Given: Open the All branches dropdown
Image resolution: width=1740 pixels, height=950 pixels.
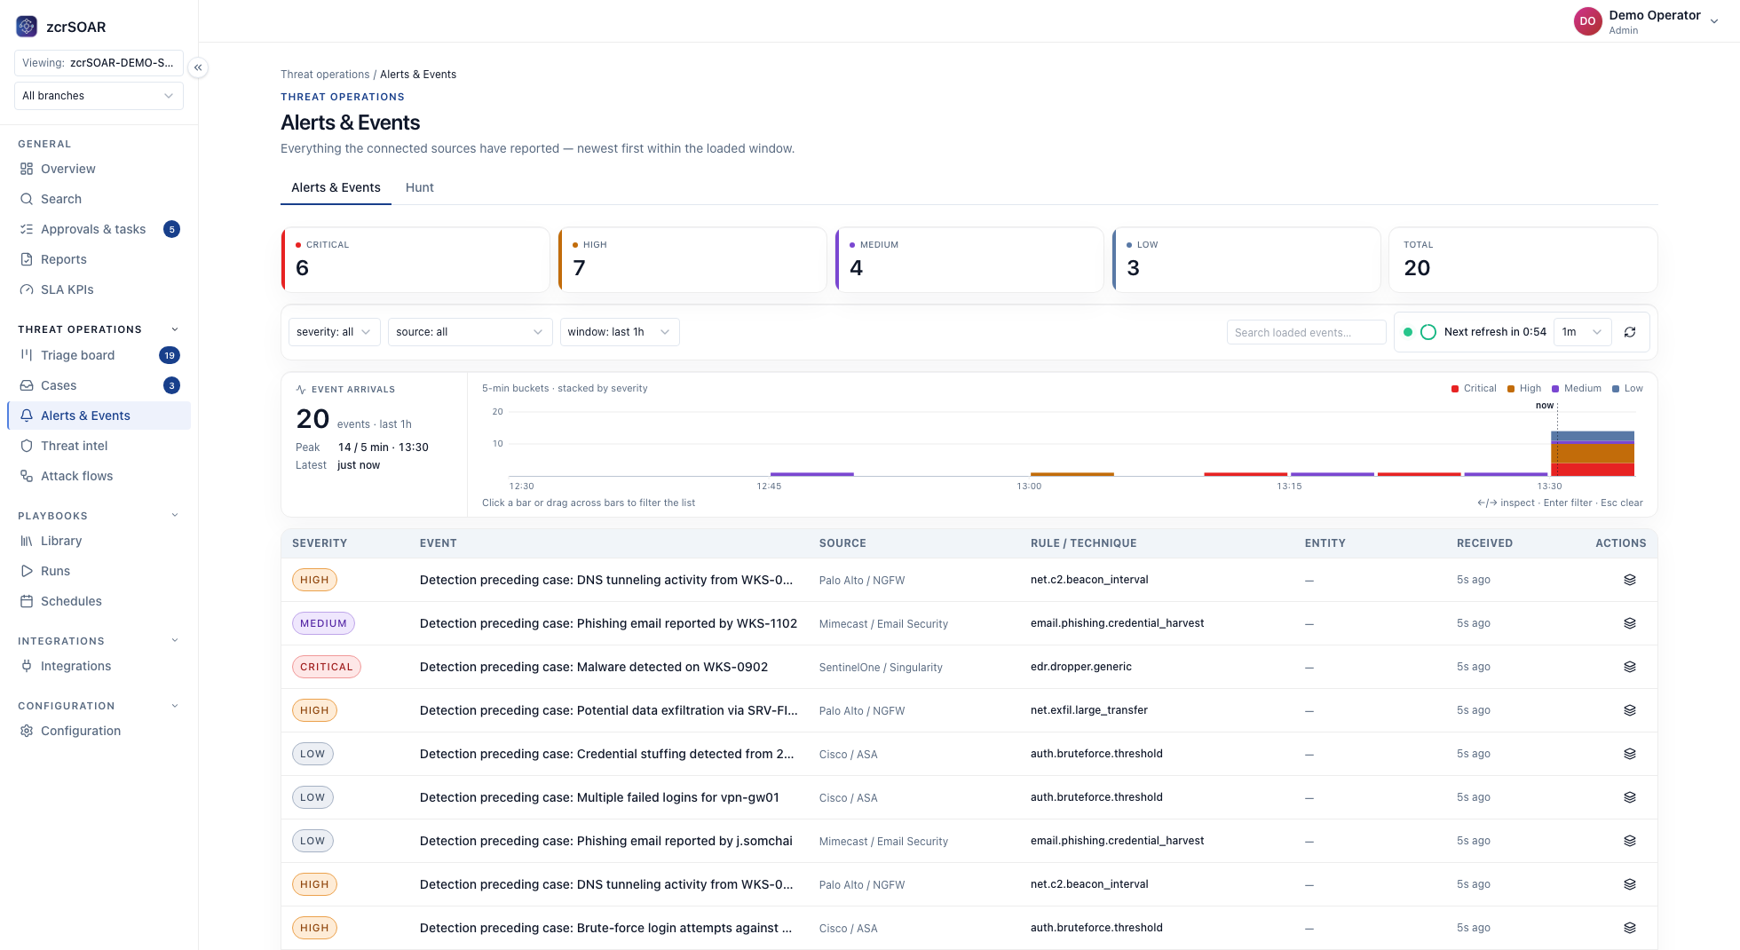Looking at the screenshot, I should coord(99,96).
